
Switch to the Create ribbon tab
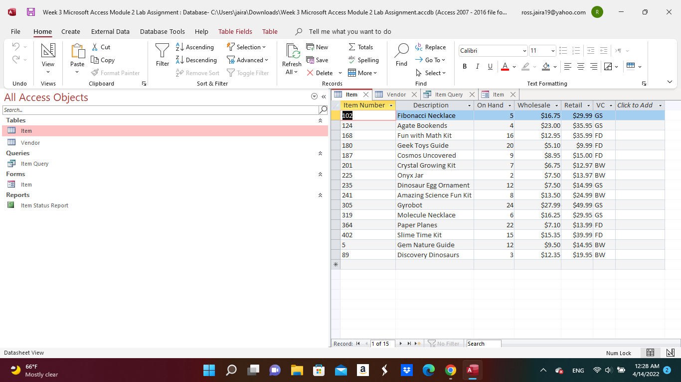[x=71, y=31]
